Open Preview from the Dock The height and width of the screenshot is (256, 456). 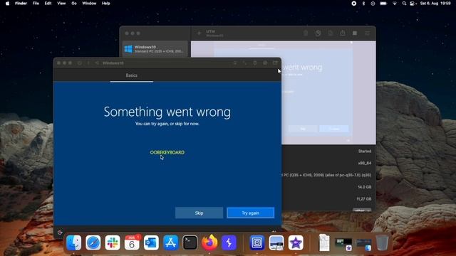point(276,242)
